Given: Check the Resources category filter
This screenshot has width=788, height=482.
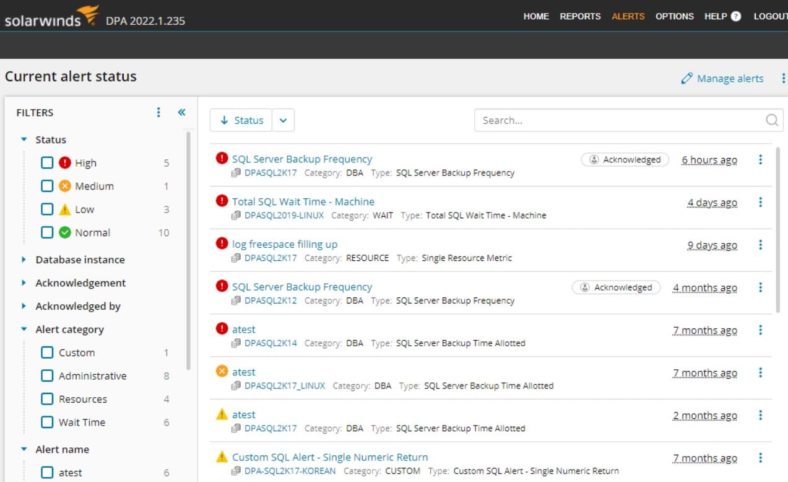Looking at the screenshot, I should pyautogui.click(x=47, y=399).
